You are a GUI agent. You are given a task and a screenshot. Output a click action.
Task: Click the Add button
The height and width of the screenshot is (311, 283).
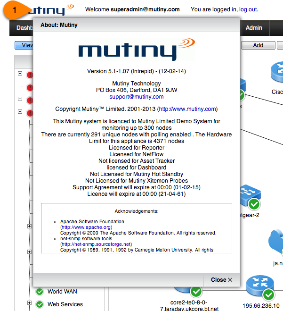(258, 45)
